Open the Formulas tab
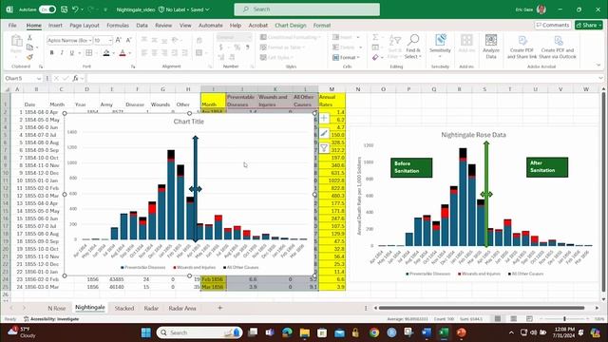The height and width of the screenshot is (342, 608). (118, 26)
